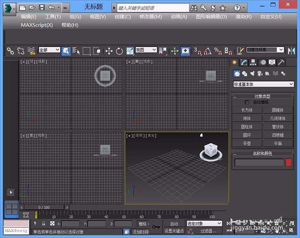This screenshot has width=300, height=238.
Task: Open 编辑(E) menu
Action: pos(29,17)
